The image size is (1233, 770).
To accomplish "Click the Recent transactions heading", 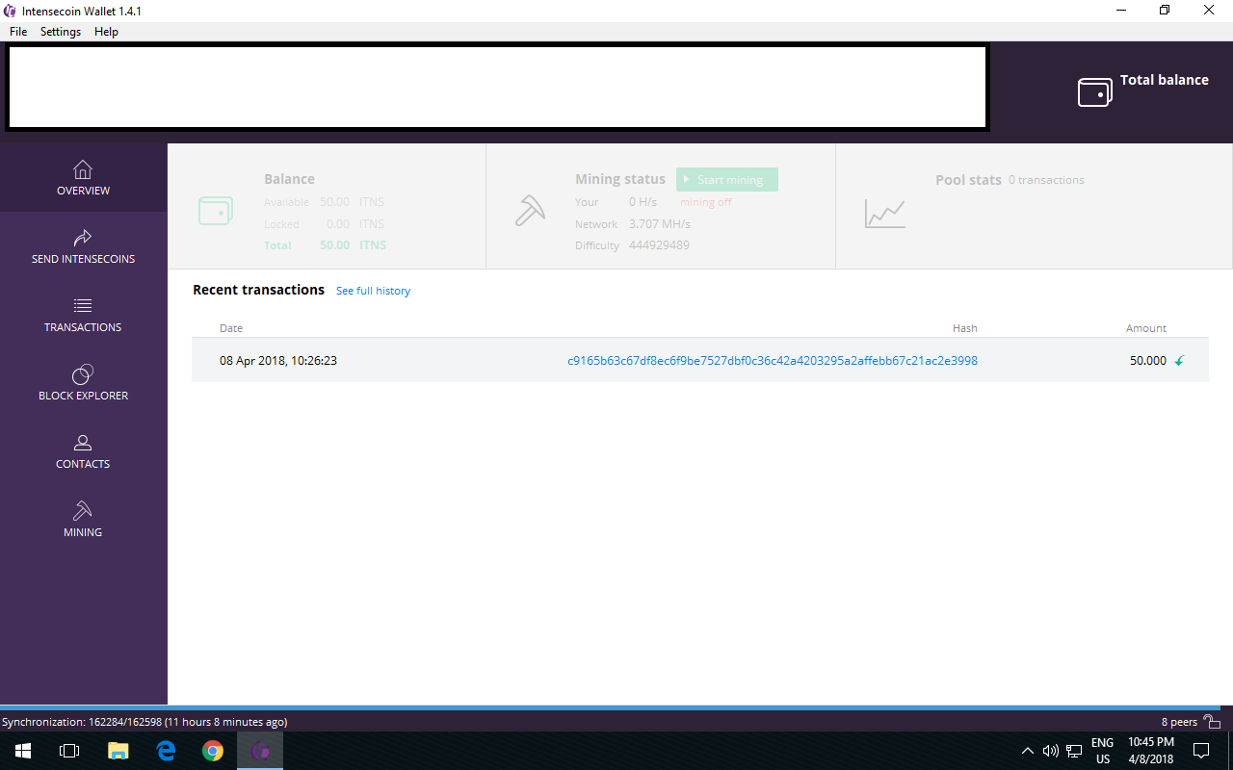I will click(258, 290).
